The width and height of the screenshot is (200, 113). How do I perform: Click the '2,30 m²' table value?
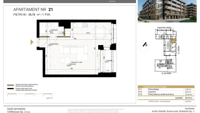(188, 90)
